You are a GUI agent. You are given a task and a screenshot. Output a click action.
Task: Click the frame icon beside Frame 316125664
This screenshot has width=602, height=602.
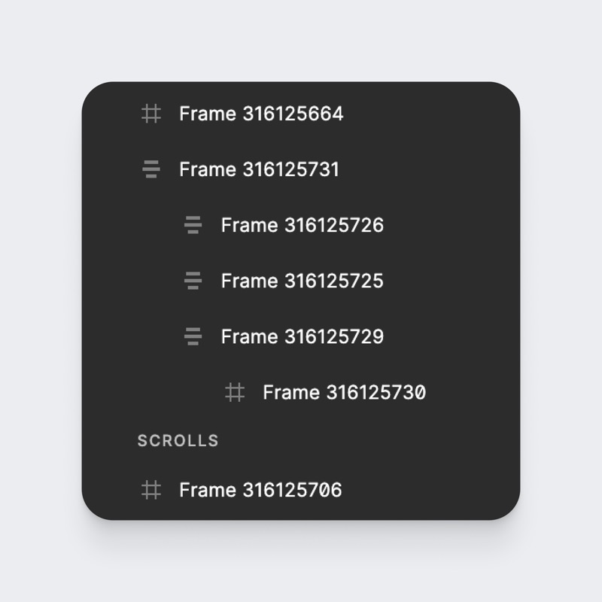coord(151,114)
